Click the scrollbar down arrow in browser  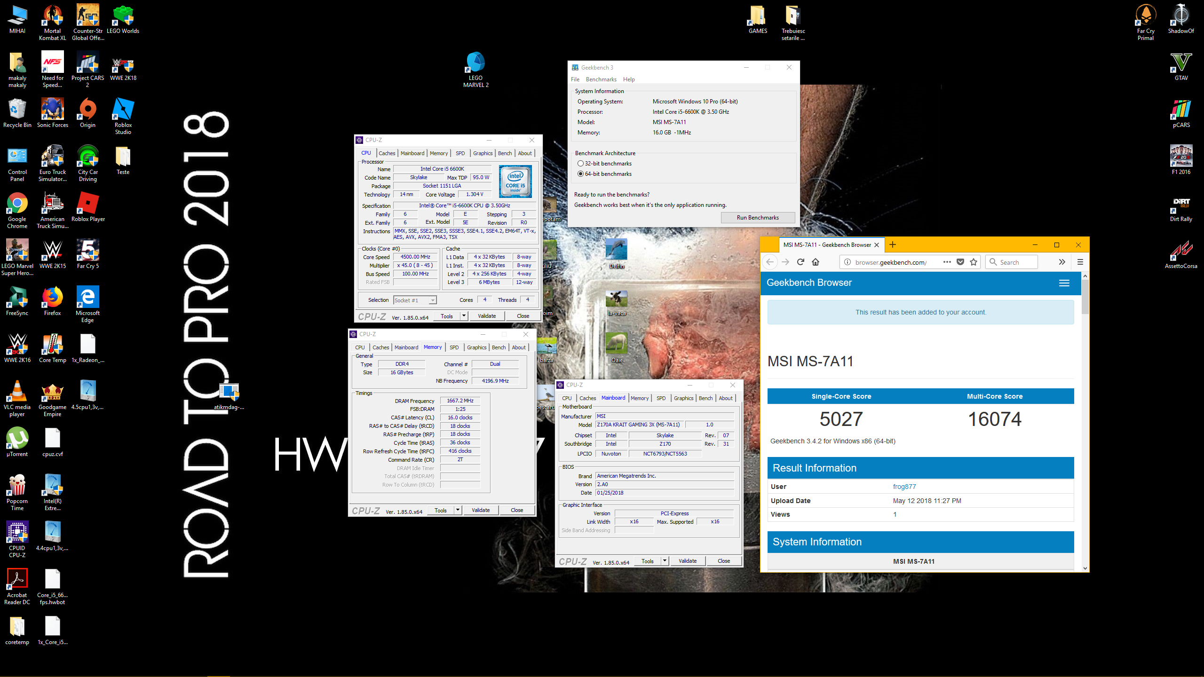[1085, 568]
